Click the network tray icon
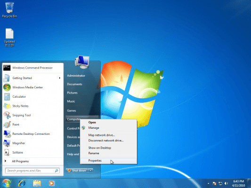Image resolution: width=251 pixels, height=188 pixels. click(x=220, y=183)
